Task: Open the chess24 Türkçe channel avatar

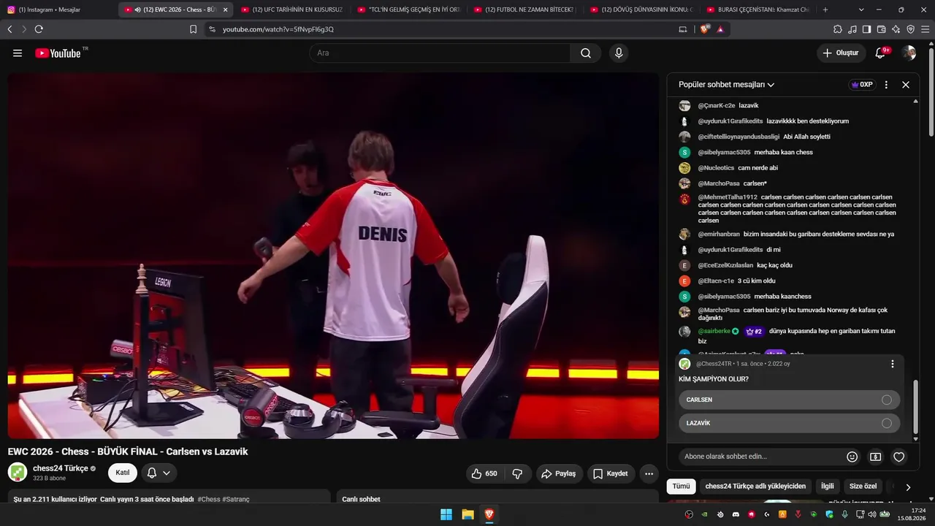Action: coord(18,473)
